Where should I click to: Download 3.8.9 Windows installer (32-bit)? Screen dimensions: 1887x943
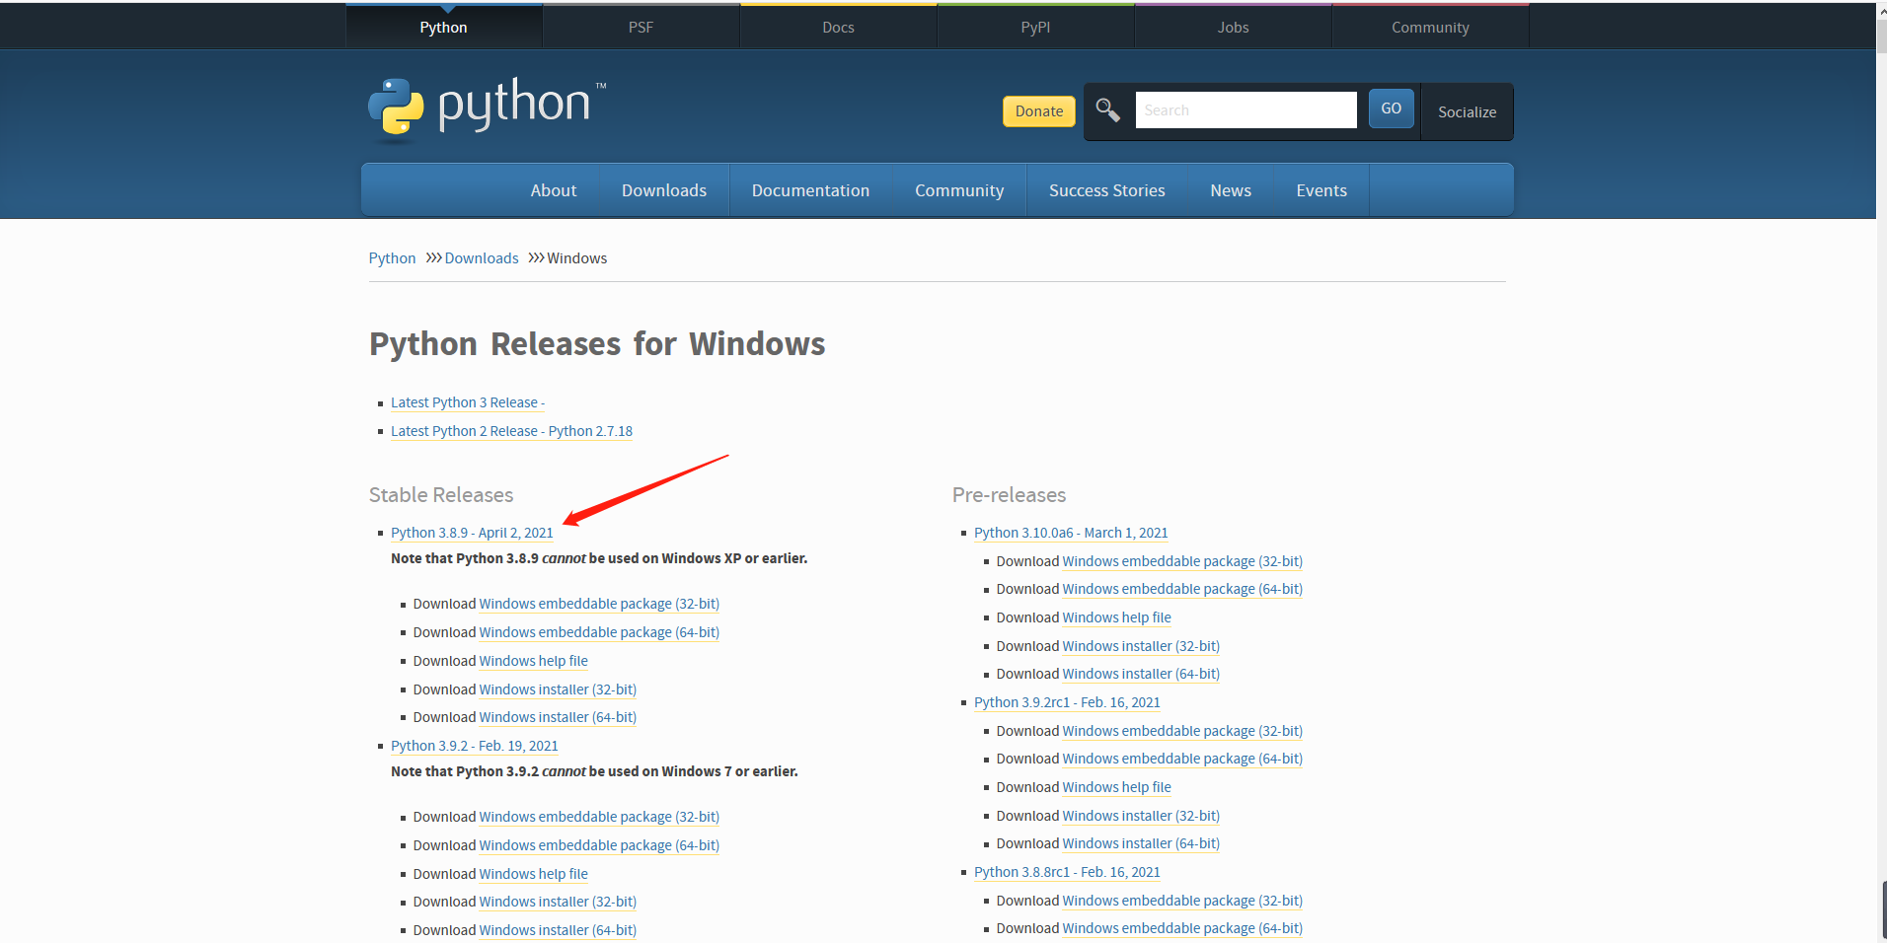coord(558,689)
